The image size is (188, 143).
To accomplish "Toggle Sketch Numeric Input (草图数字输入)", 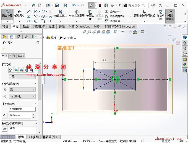I will 170,14.
